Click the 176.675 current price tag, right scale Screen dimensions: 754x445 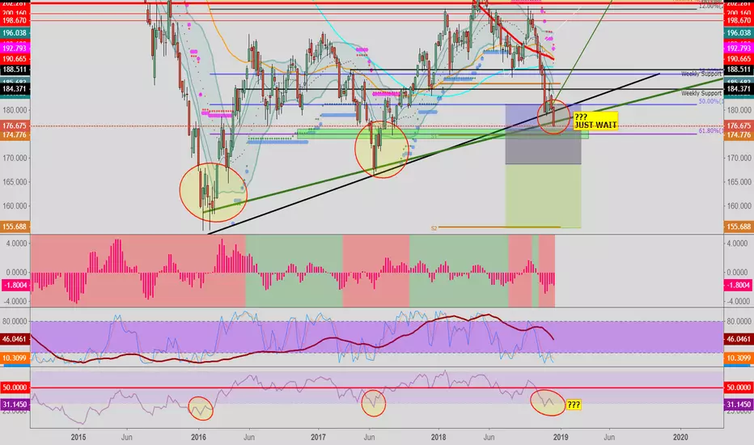point(738,125)
